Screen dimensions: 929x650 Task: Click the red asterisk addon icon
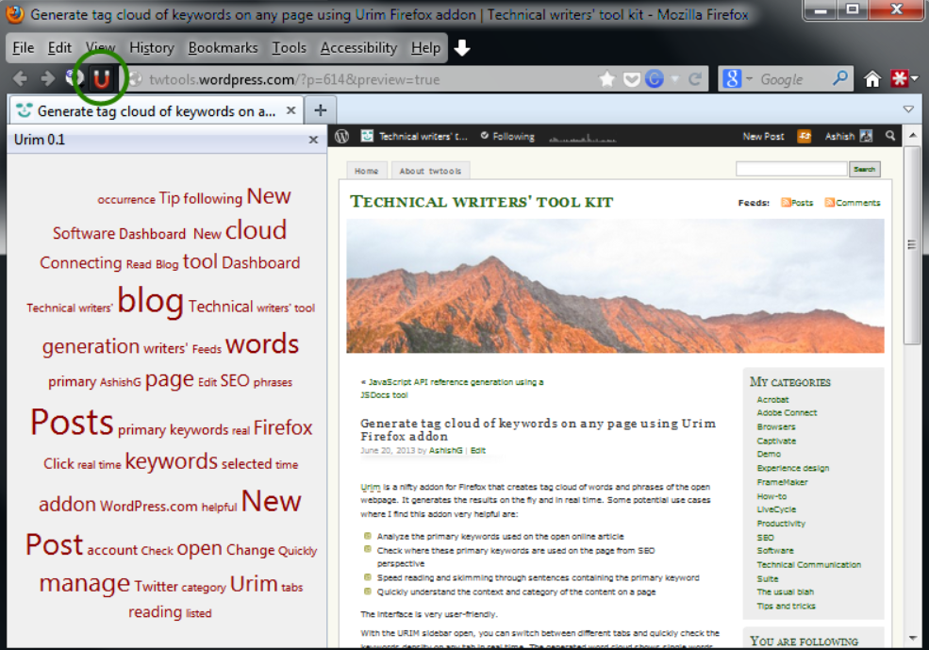(x=899, y=78)
